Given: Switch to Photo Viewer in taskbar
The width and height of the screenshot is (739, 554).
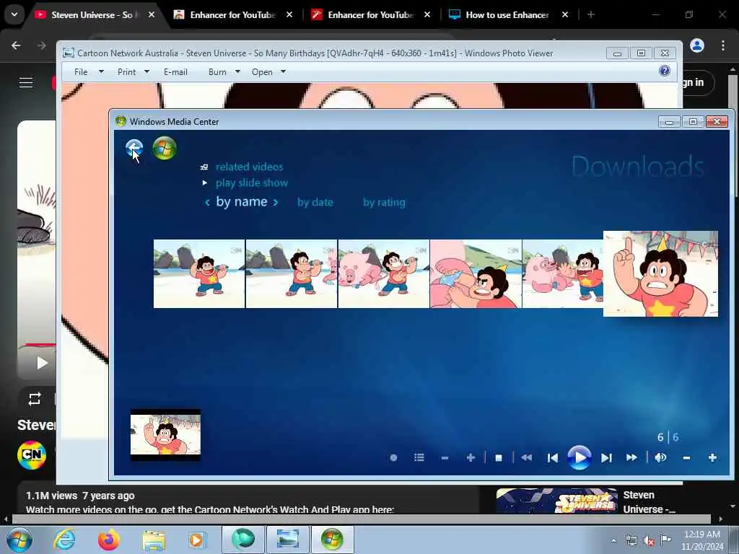Looking at the screenshot, I should click(288, 540).
